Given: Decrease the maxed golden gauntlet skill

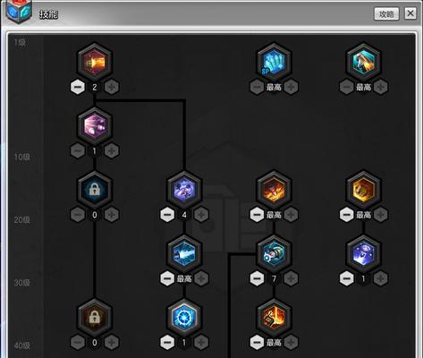Looking at the screenshot, I should pyautogui.click(x=347, y=215).
